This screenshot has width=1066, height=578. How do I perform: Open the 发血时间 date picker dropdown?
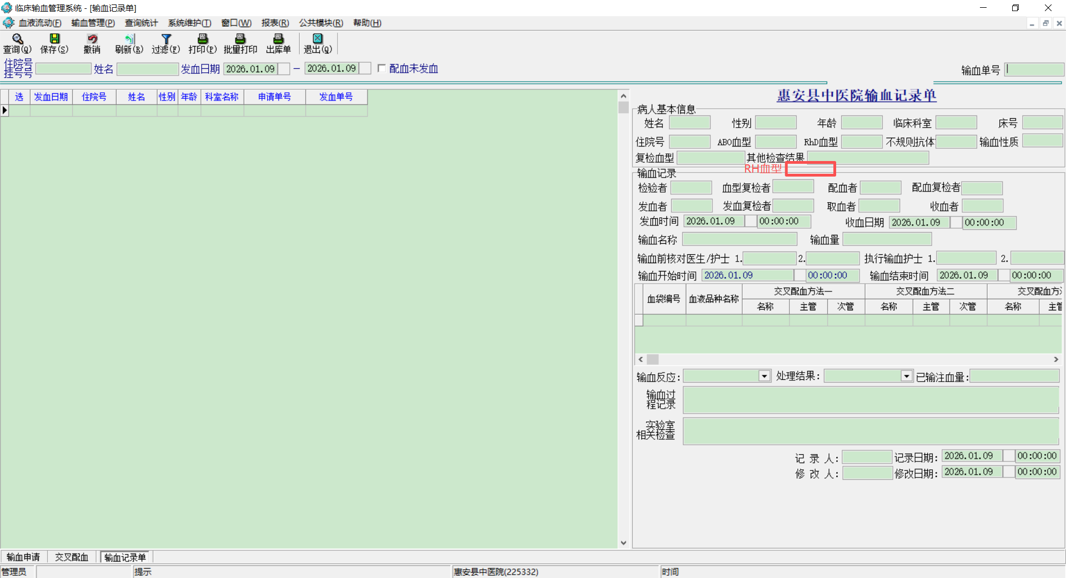[751, 221]
